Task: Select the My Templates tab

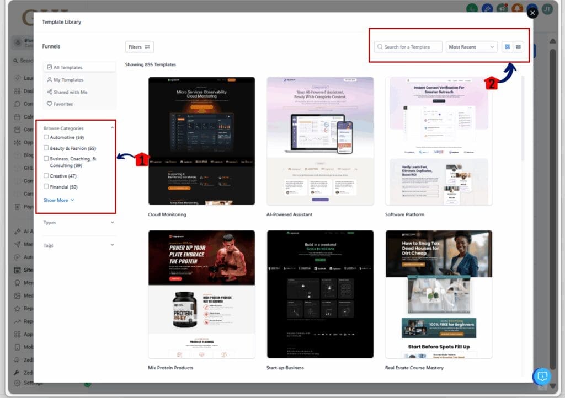Action: [69, 79]
